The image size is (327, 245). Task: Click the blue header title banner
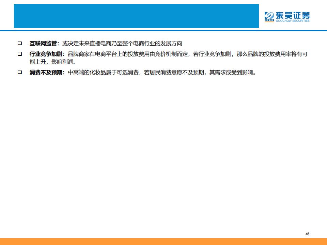click(x=136, y=16)
